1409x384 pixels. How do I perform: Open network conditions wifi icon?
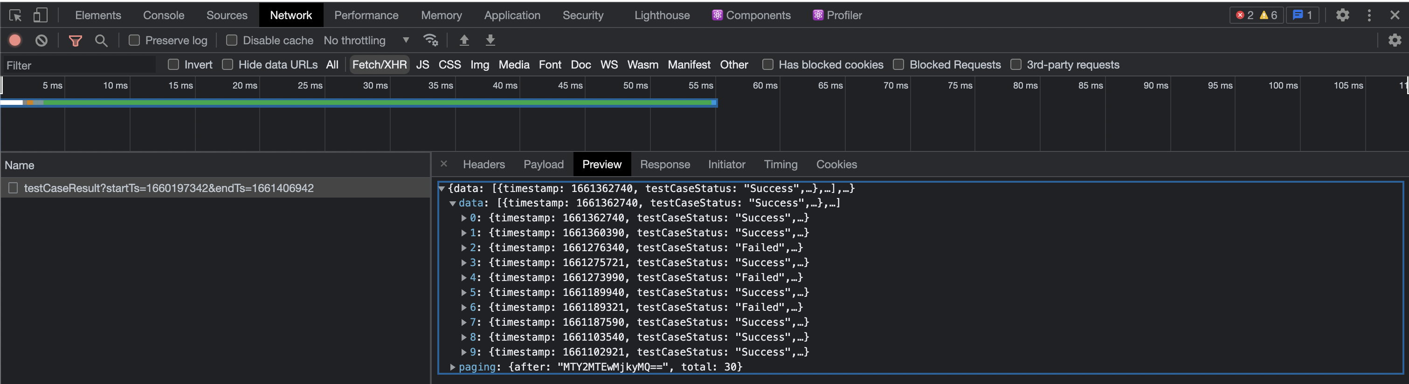point(430,40)
